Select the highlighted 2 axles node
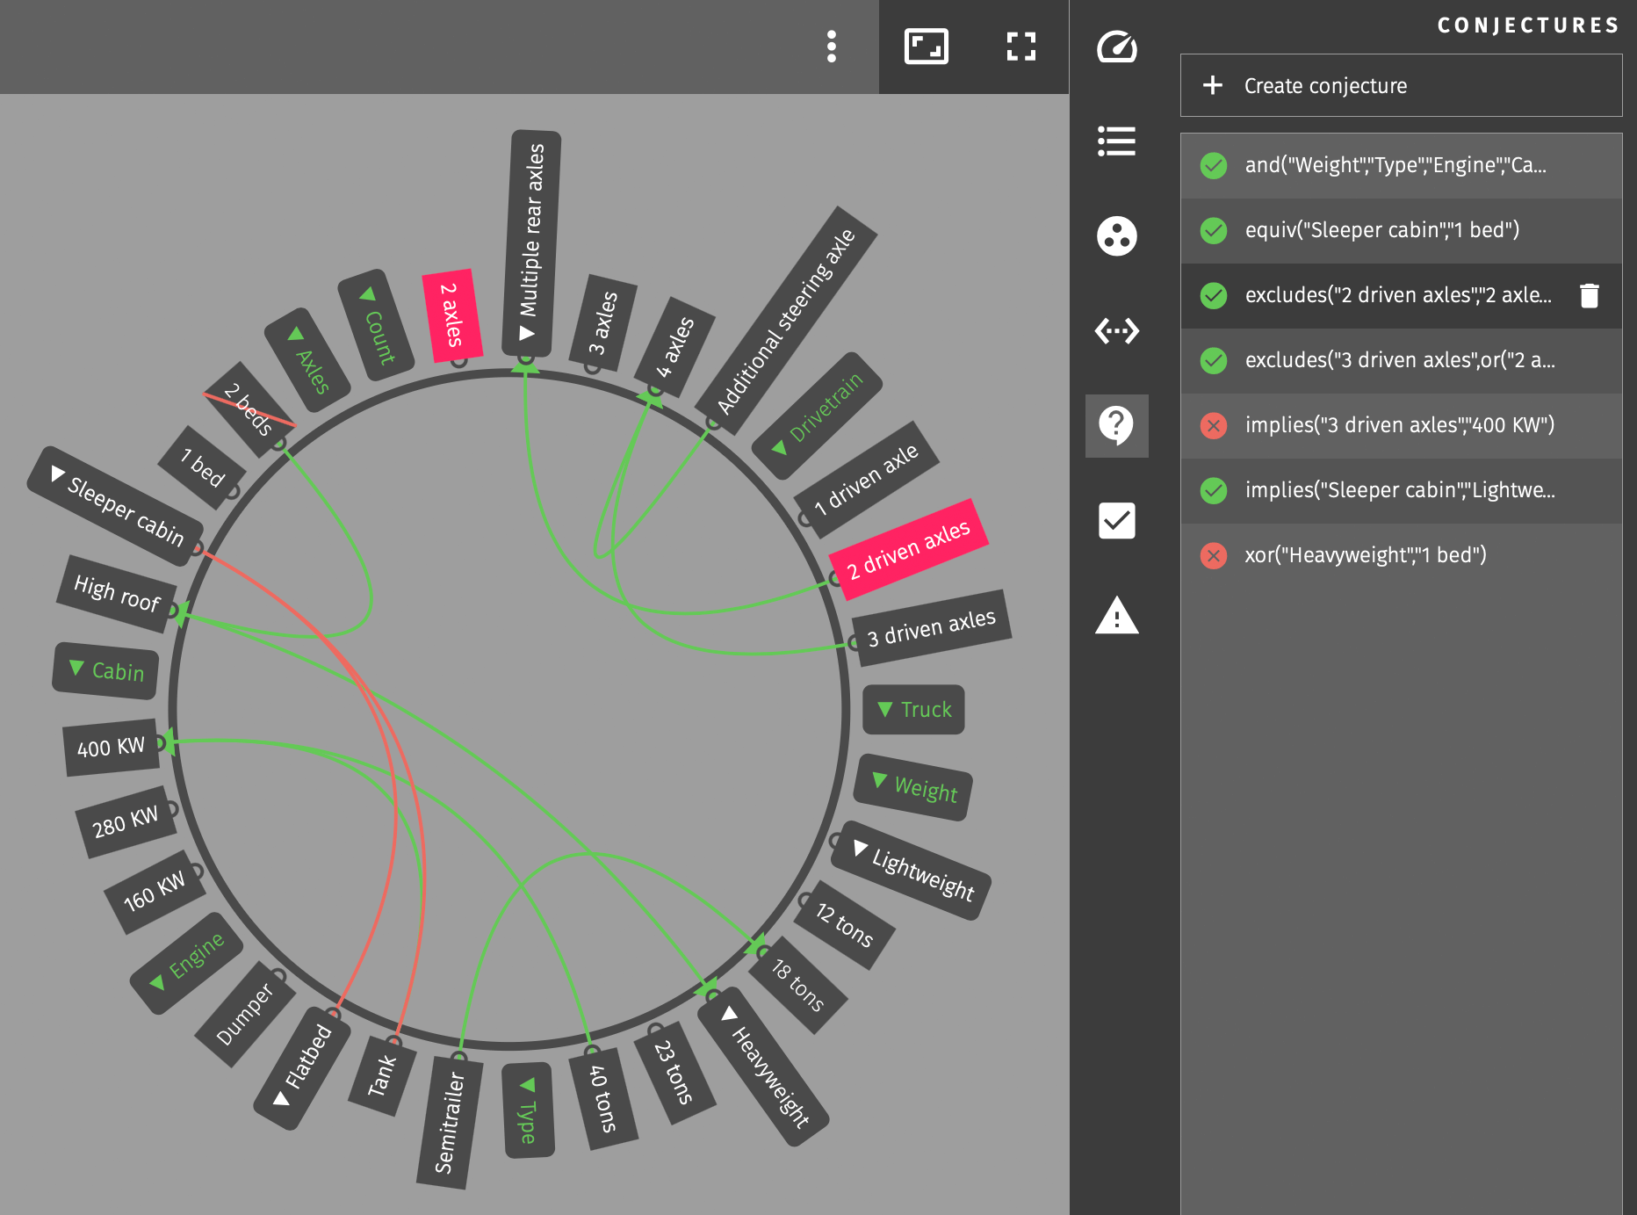The image size is (1637, 1215). point(452,315)
